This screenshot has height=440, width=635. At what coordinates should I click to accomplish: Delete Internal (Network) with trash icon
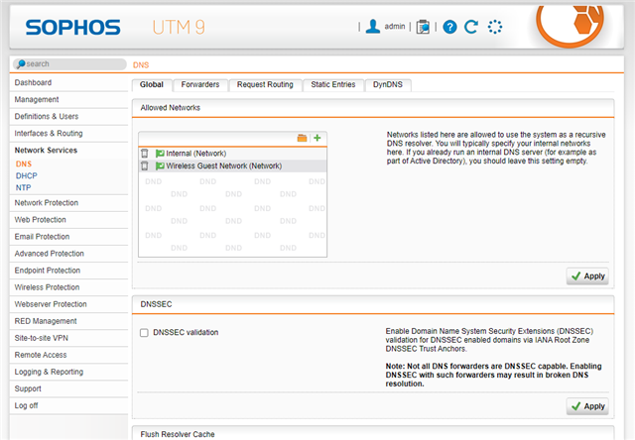(x=145, y=154)
